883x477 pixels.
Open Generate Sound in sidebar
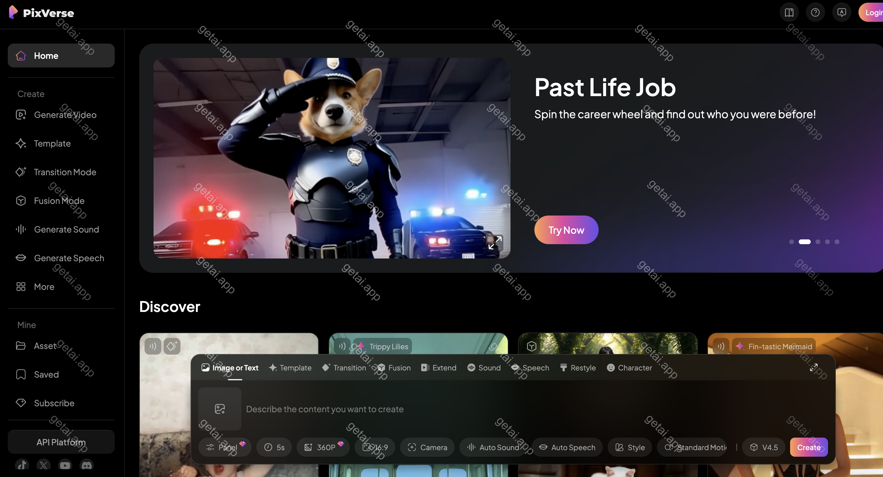click(61, 230)
